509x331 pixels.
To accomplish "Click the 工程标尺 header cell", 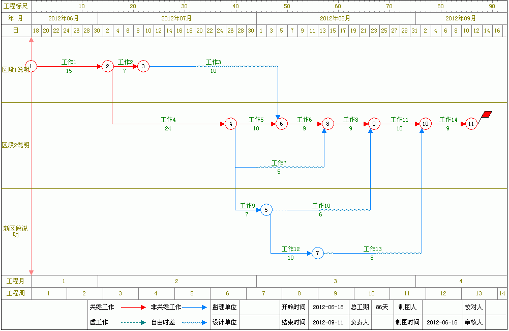I will click(16, 6).
